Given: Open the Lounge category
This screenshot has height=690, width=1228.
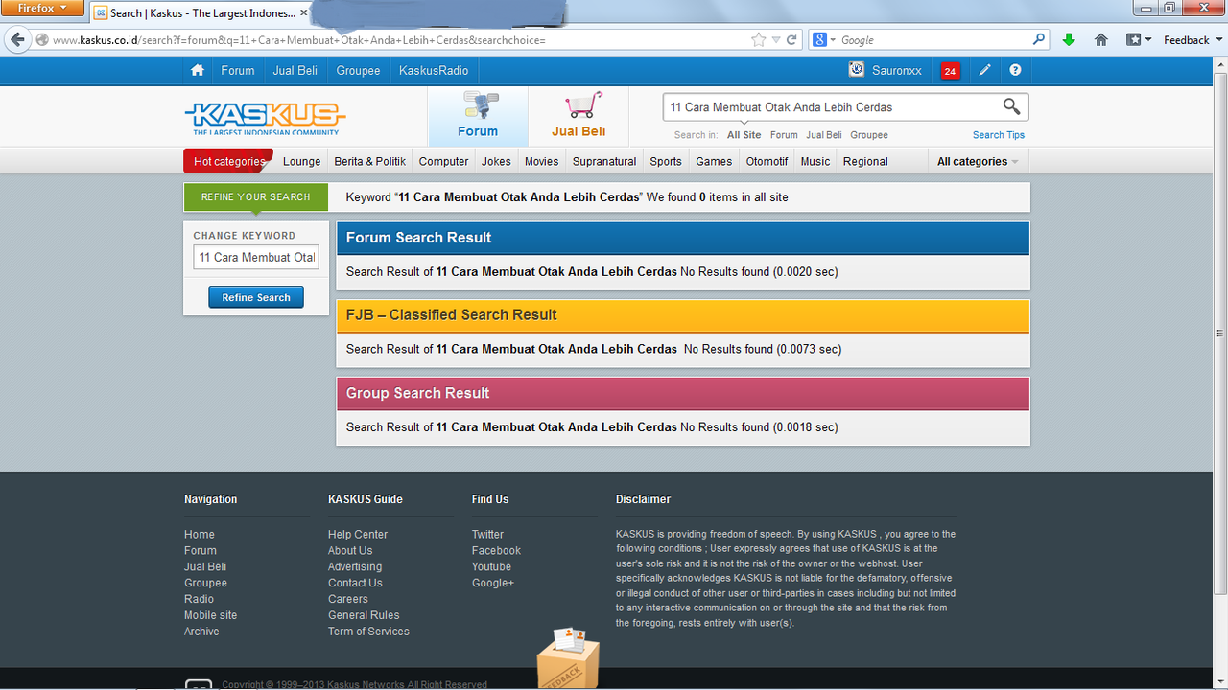Looking at the screenshot, I should click(x=301, y=161).
